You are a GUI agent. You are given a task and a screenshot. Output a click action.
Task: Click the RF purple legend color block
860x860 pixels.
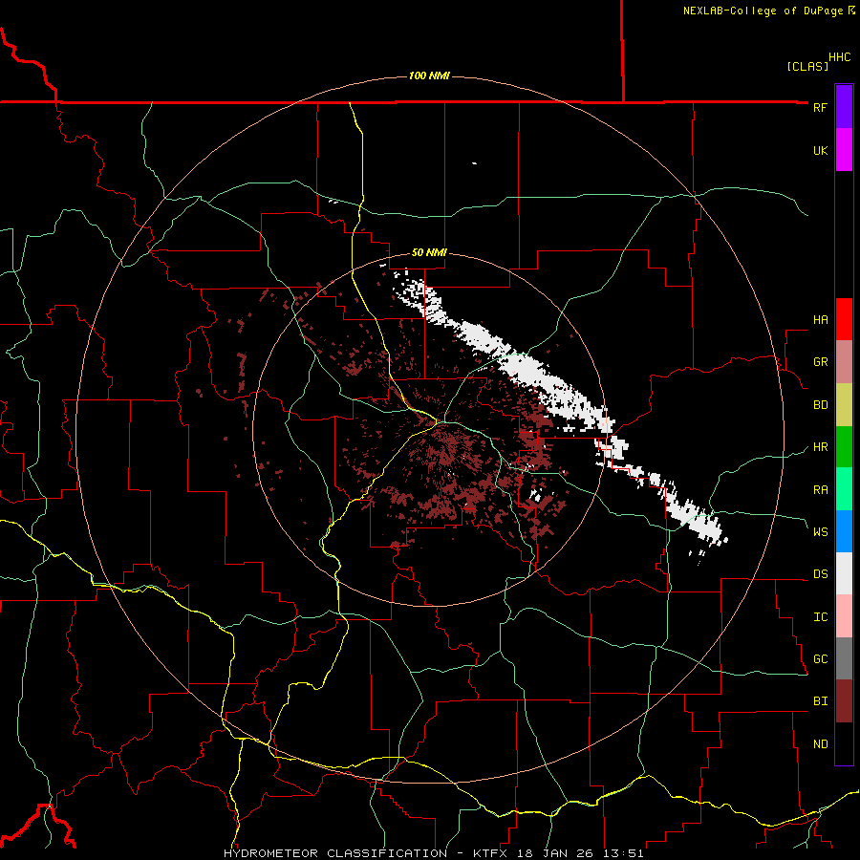844,107
